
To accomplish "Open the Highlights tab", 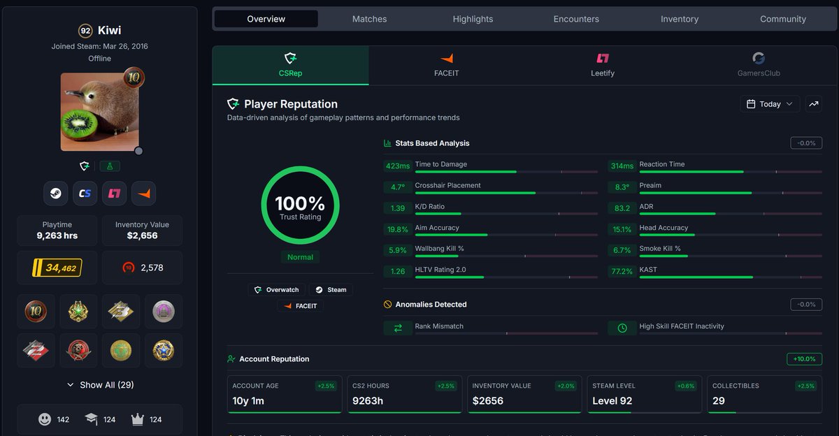I will [x=473, y=19].
